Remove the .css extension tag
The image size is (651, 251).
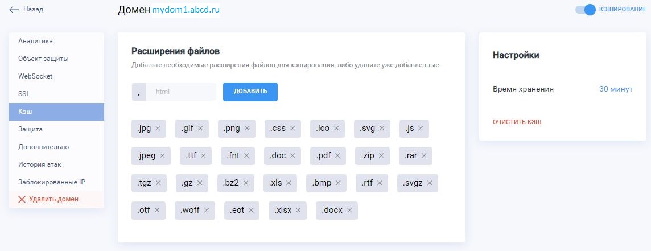click(292, 129)
